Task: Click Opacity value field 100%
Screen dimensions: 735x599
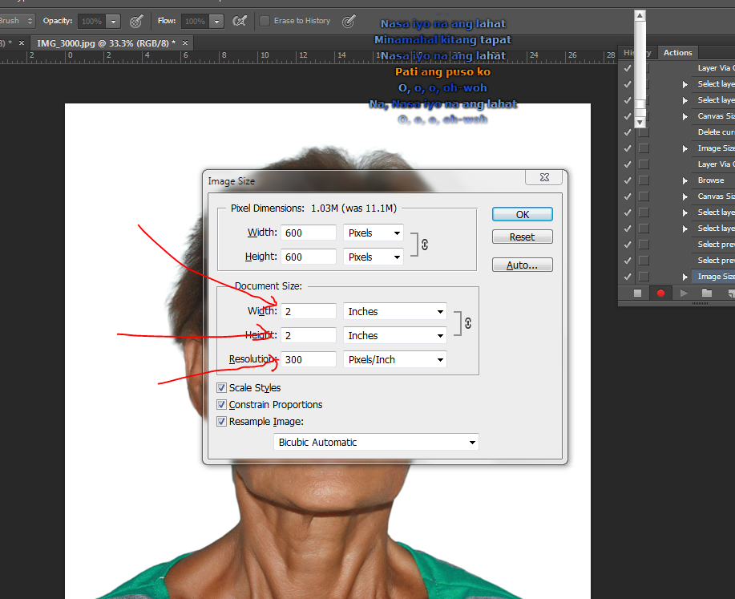Action: pyautogui.click(x=92, y=21)
